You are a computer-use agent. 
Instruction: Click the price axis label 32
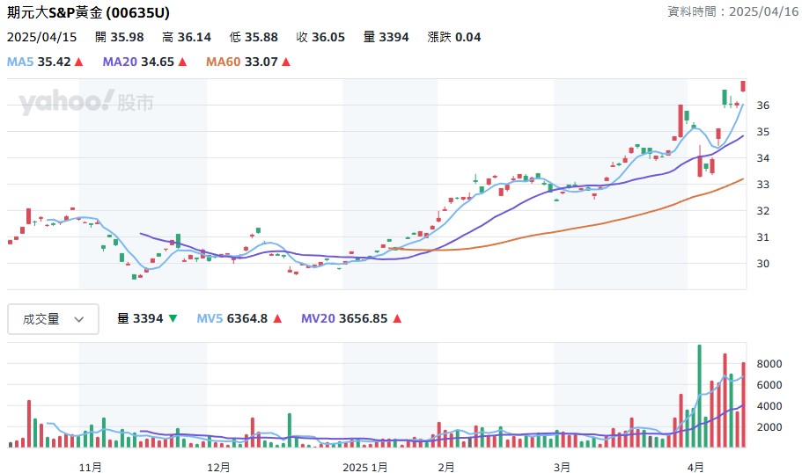763,211
